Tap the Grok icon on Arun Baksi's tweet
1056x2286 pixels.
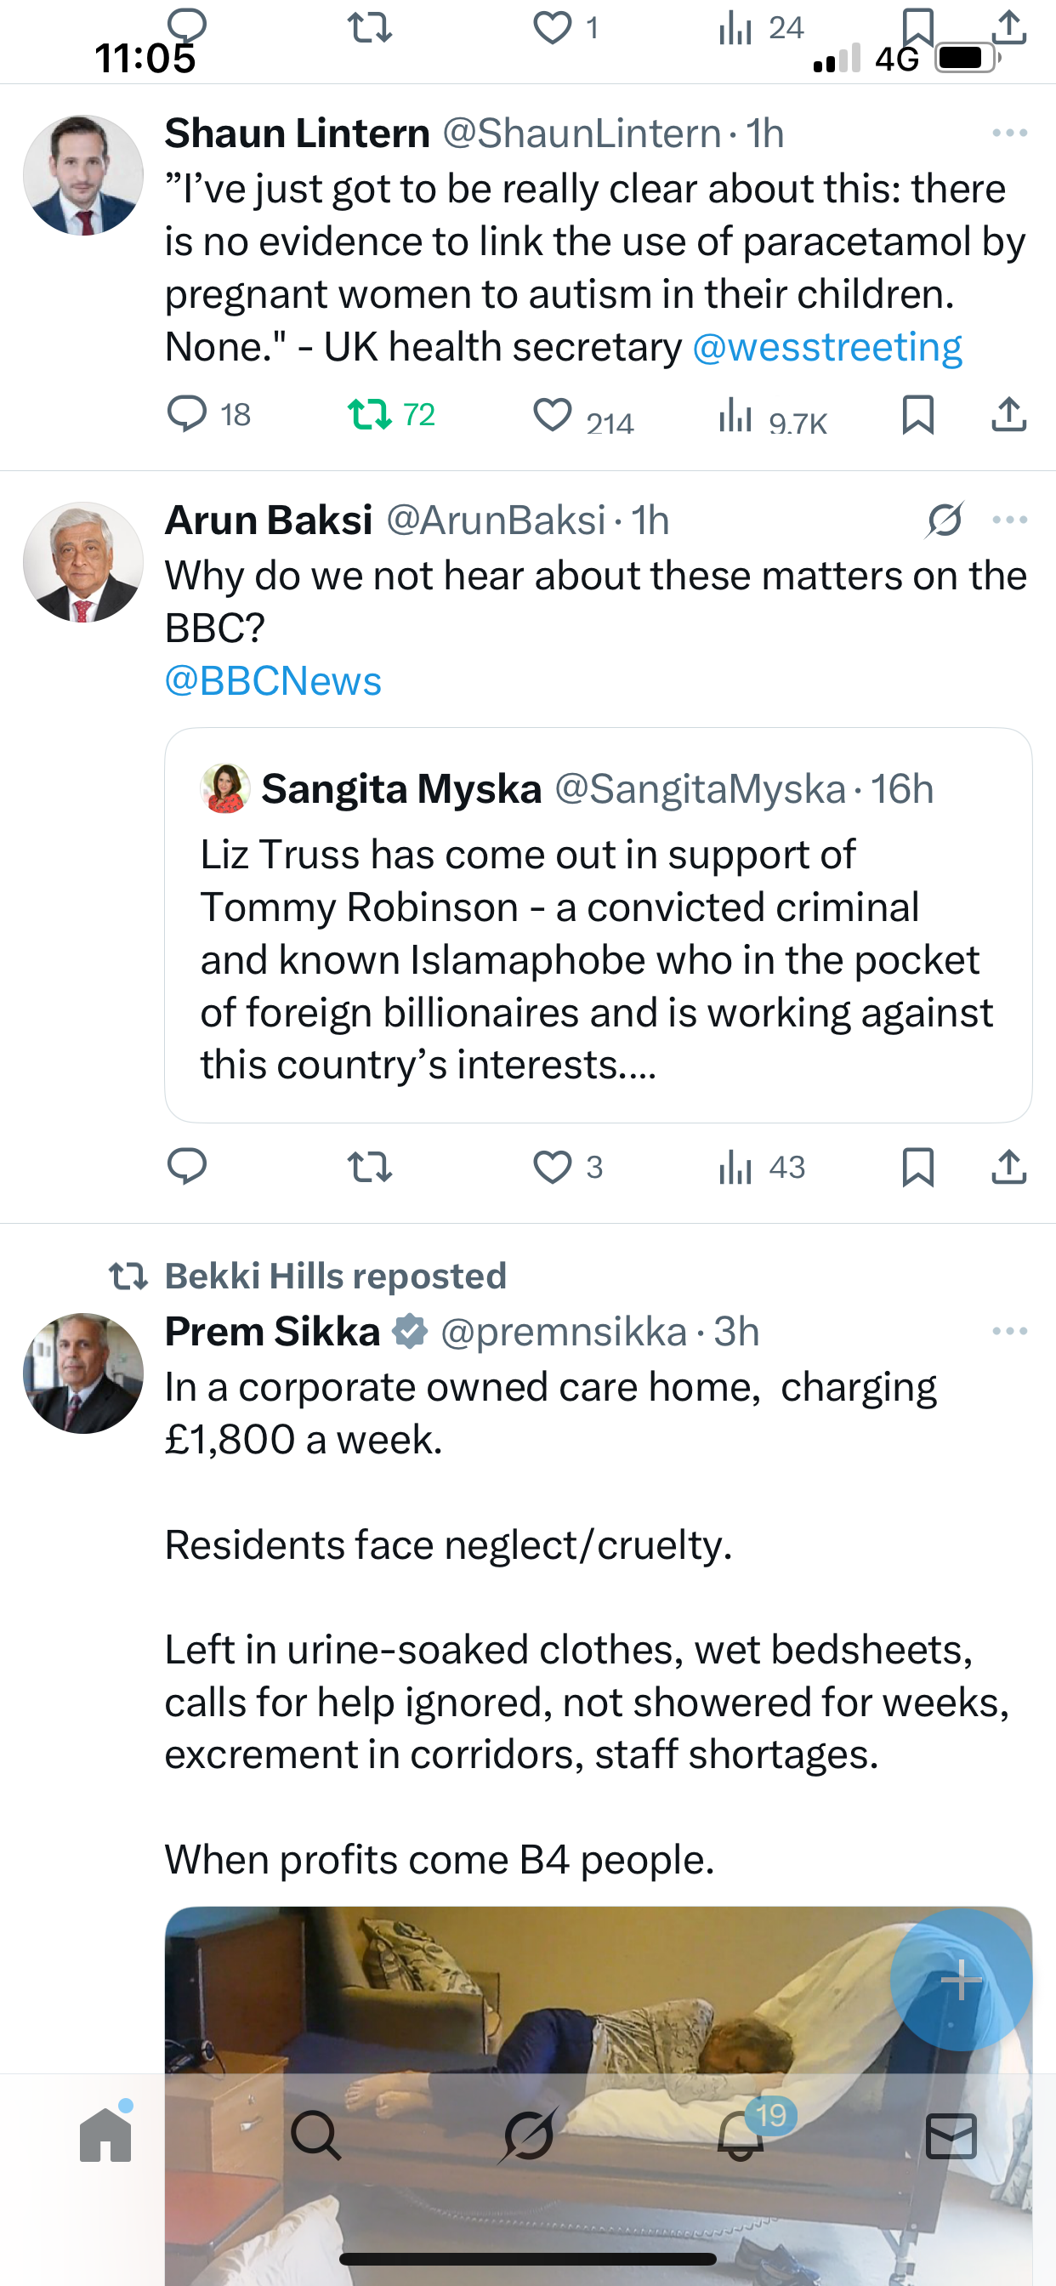click(x=944, y=520)
